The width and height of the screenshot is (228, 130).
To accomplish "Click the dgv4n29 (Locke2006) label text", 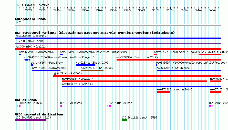I will 67,73.
